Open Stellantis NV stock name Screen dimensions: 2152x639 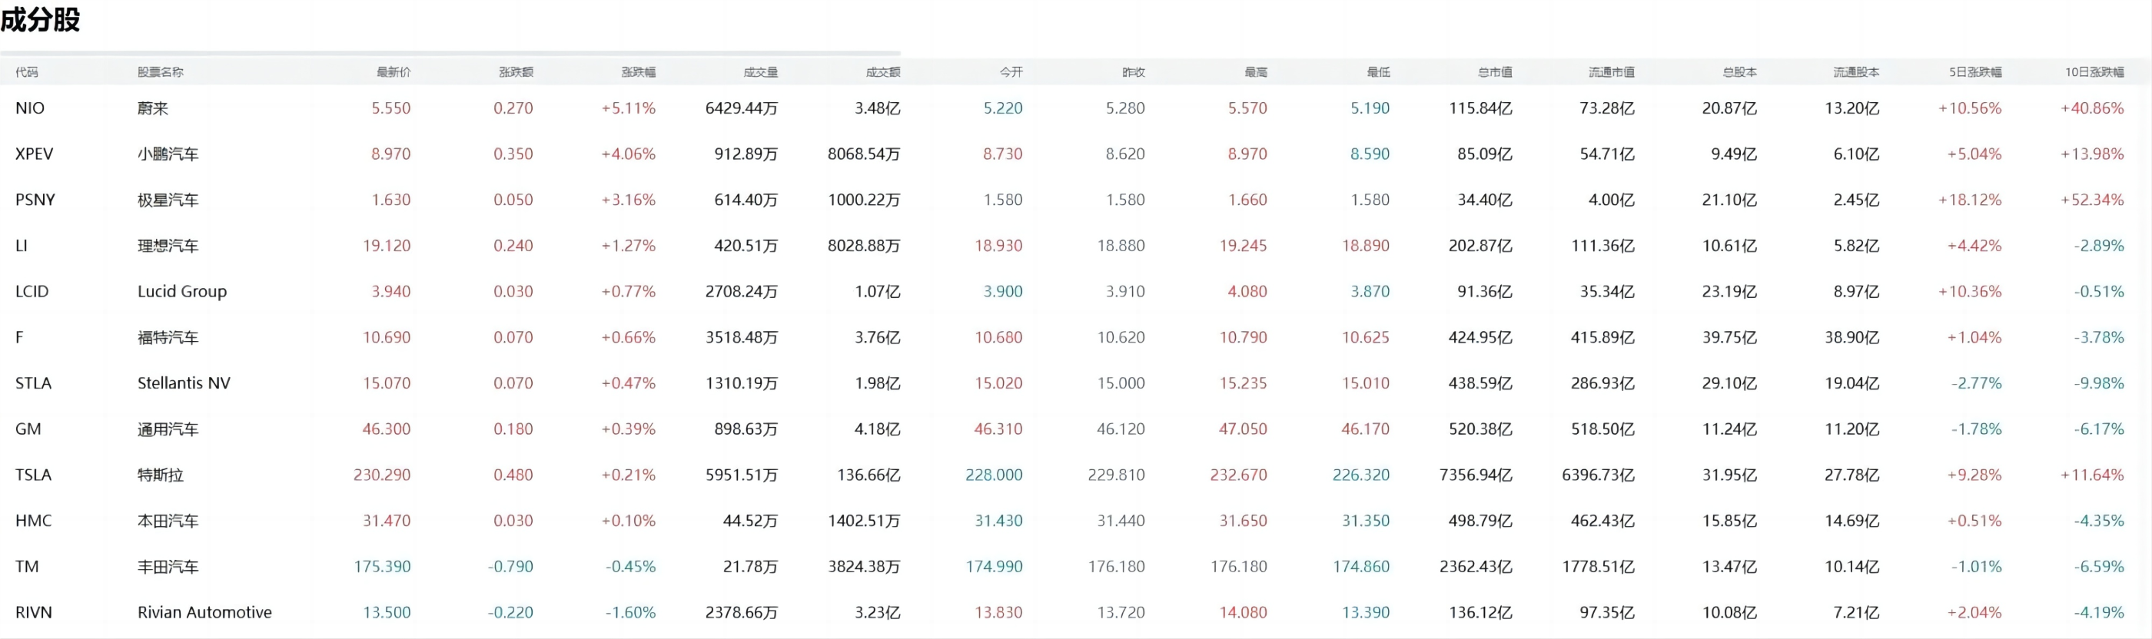[184, 383]
